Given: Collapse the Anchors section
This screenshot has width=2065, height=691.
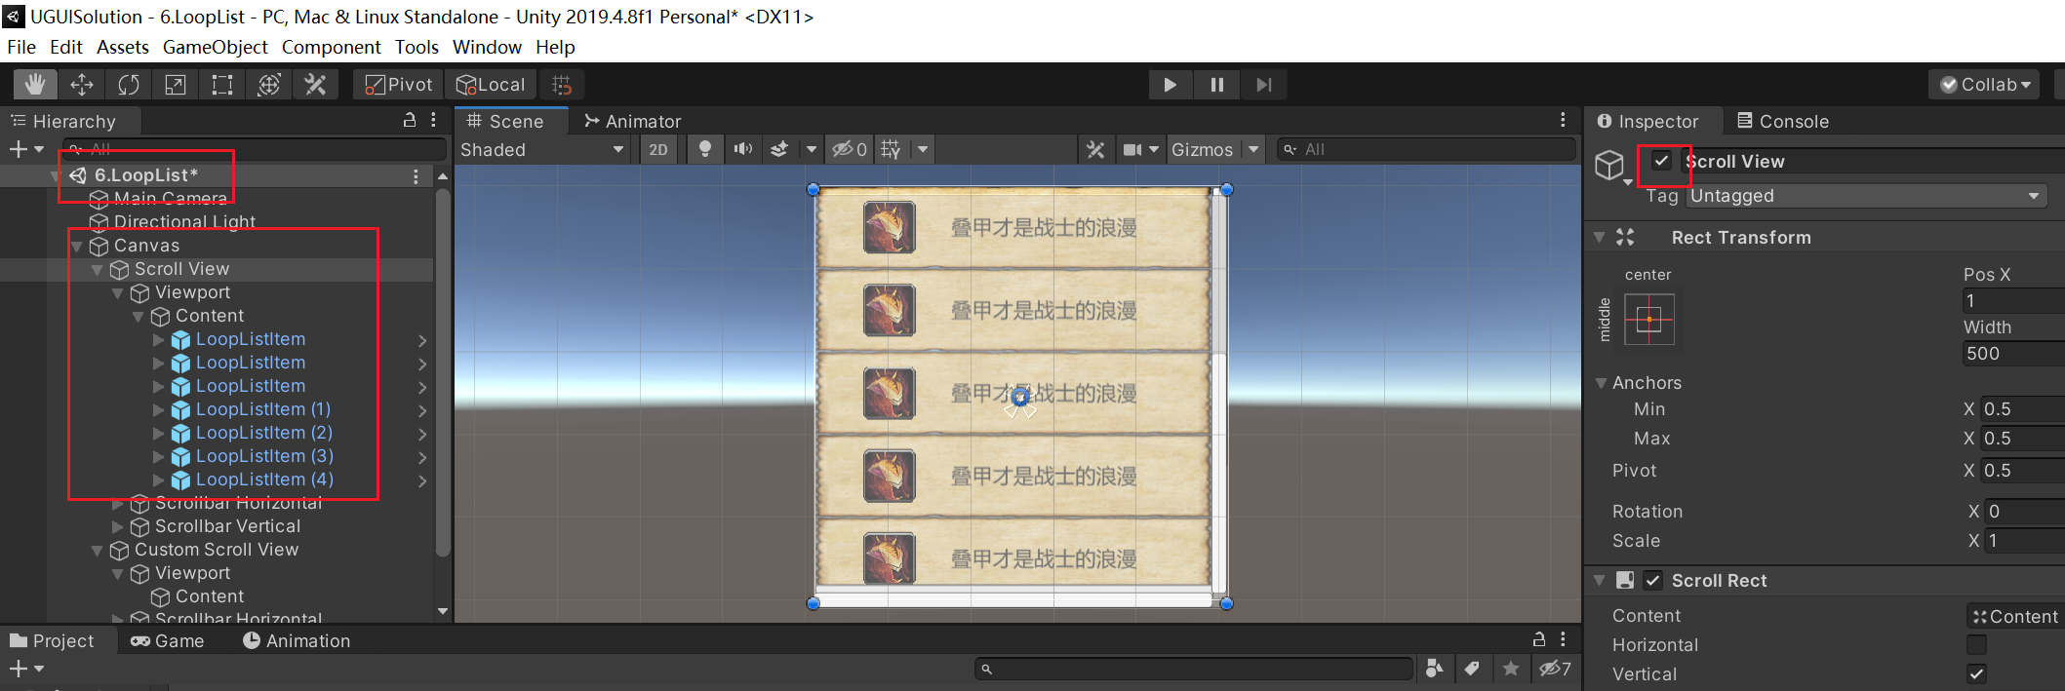Looking at the screenshot, I should 1601,383.
